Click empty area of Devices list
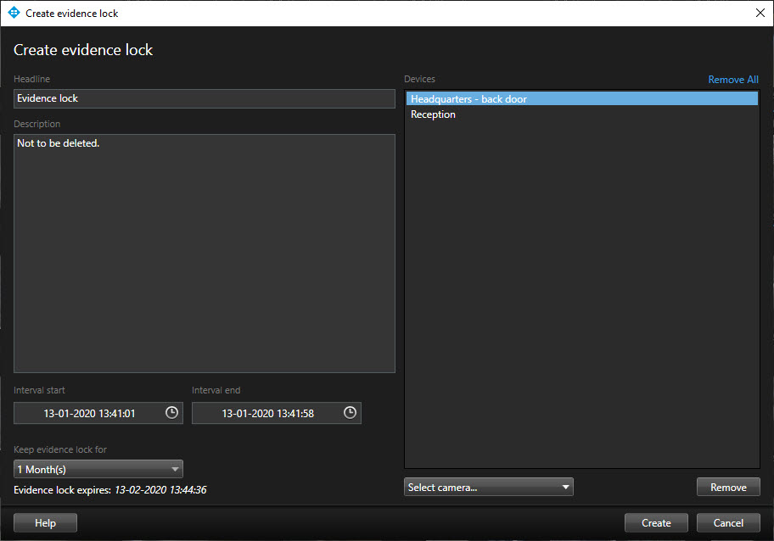This screenshot has height=541, width=774. click(x=581, y=297)
